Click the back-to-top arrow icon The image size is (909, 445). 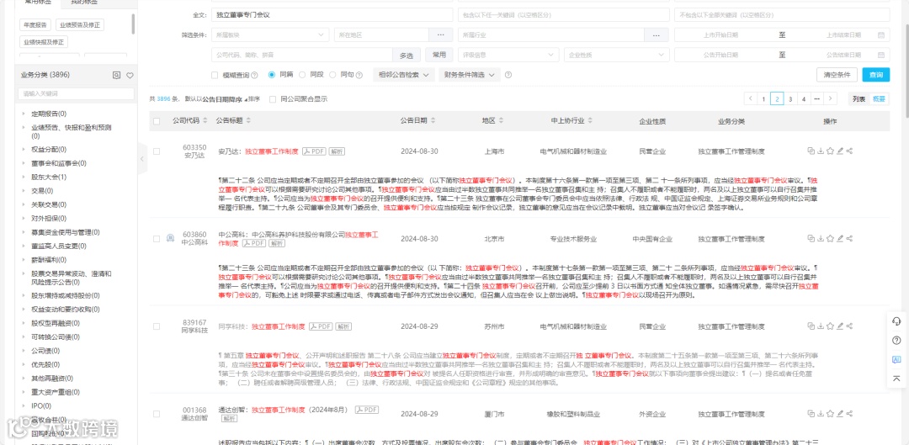pyautogui.click(x=896, y=379)
